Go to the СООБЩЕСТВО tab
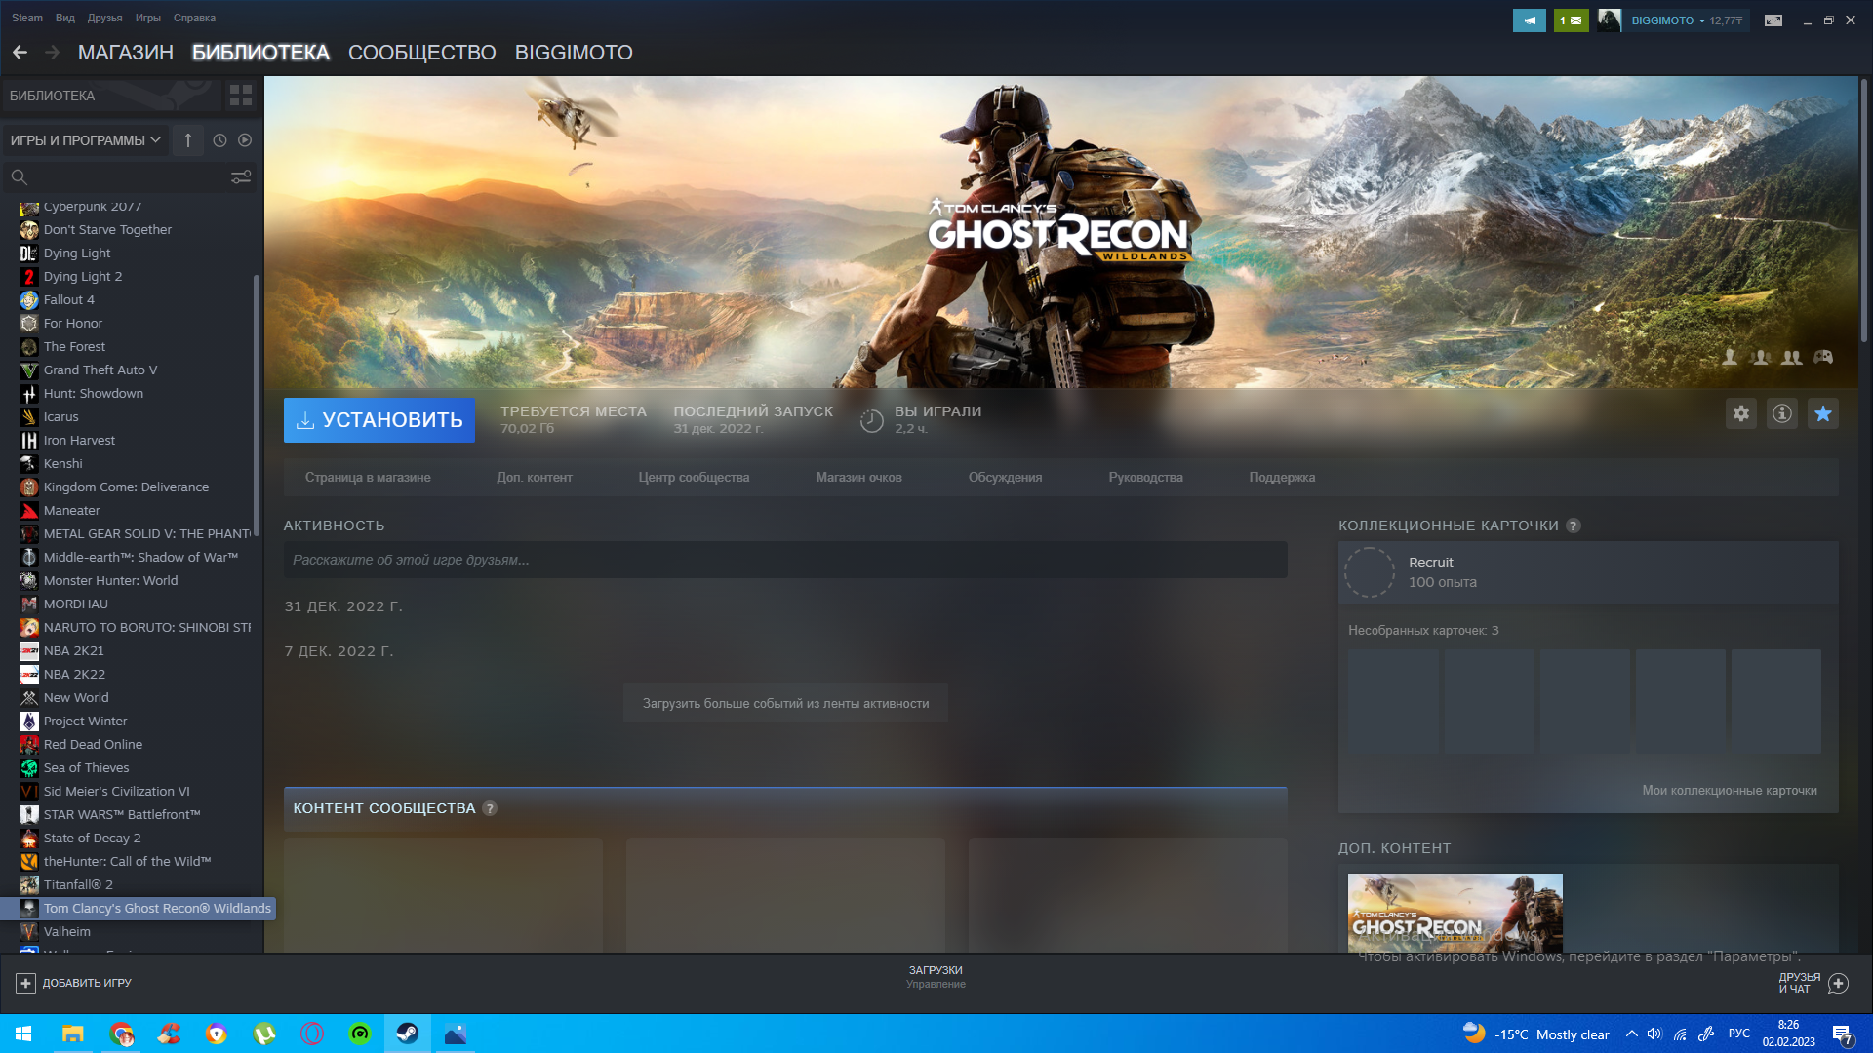The width and height of the screenshot is (1873, 1053). (422, 53)
